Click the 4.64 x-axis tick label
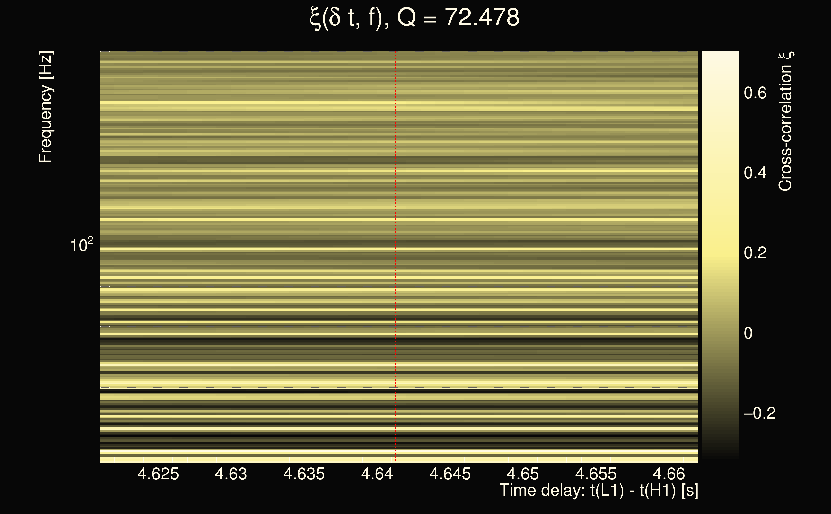 point(377,474)
